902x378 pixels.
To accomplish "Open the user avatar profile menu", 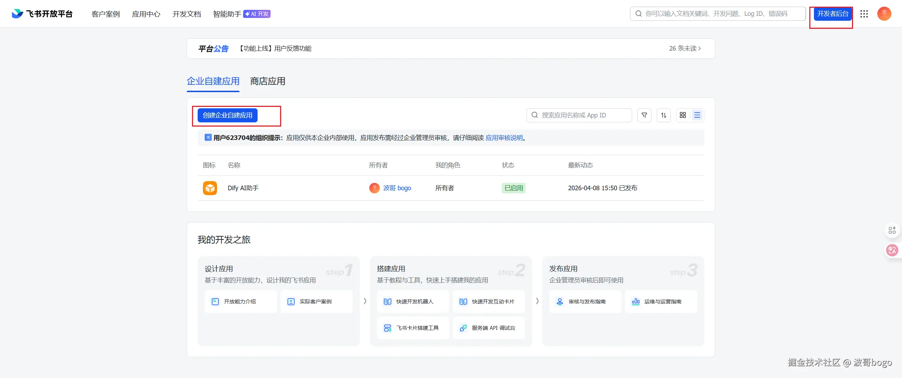I will click(884, 14).
